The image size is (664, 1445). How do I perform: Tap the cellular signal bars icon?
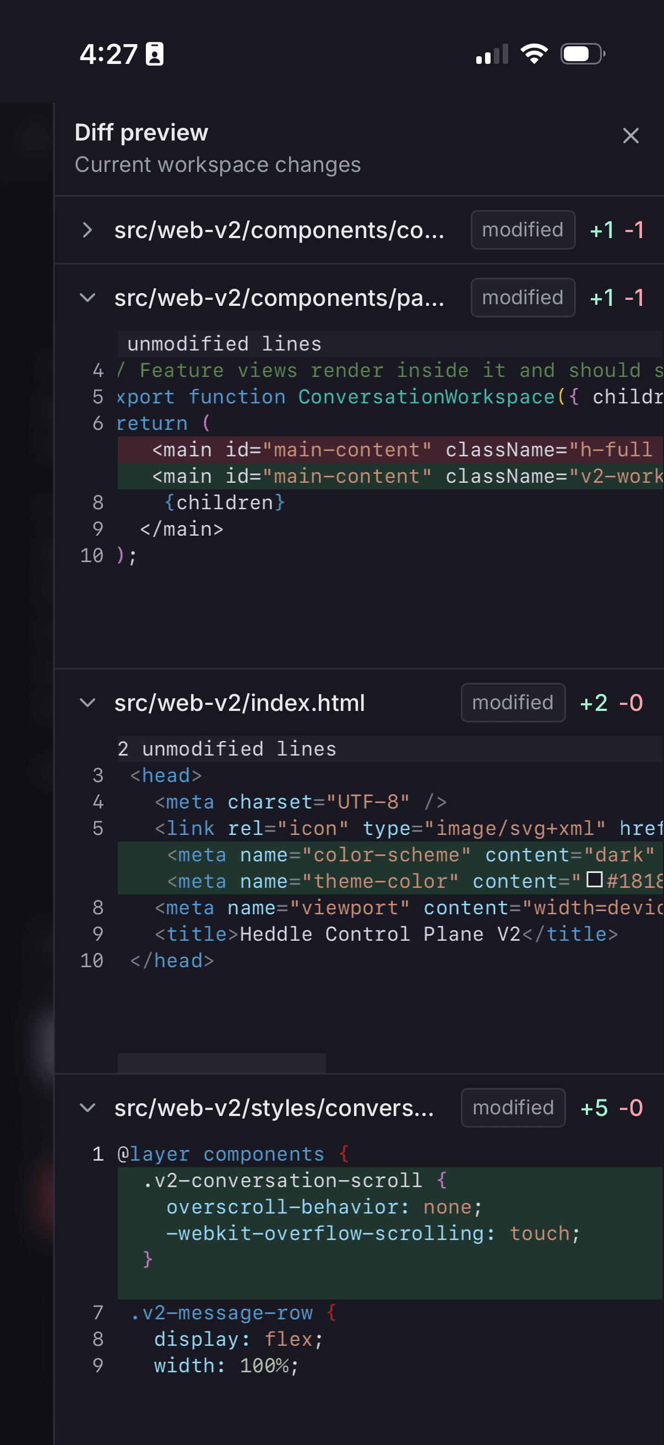click(492, 54)
